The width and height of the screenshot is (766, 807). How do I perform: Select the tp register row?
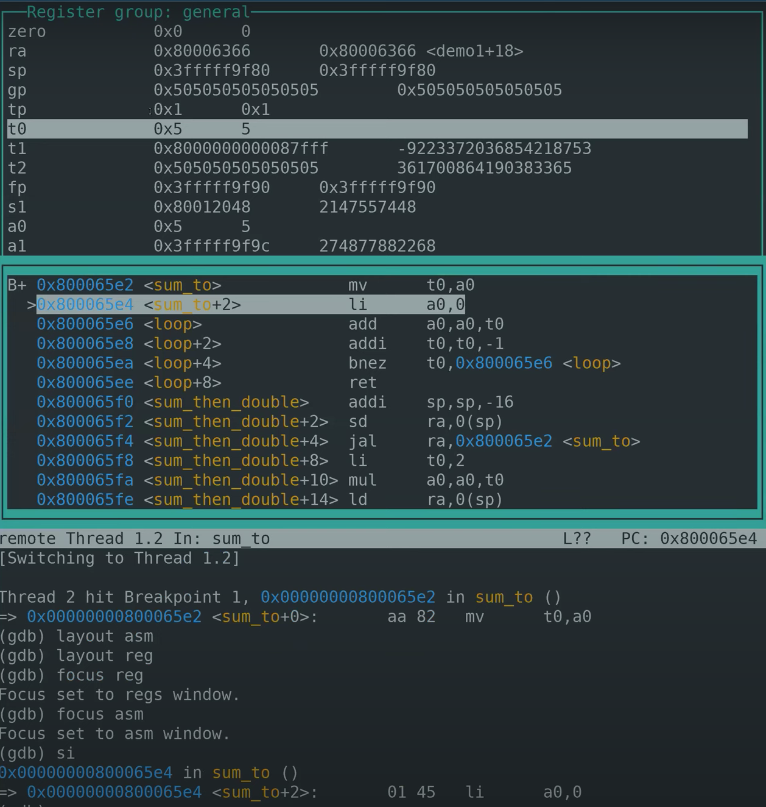(x=378, y=110)
